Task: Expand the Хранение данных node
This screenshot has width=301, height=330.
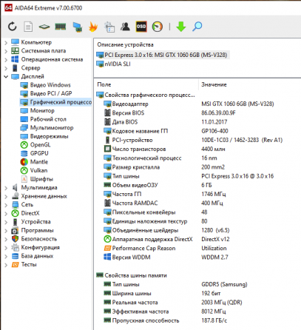Action: pyautogui.click(x=6, y=197)
